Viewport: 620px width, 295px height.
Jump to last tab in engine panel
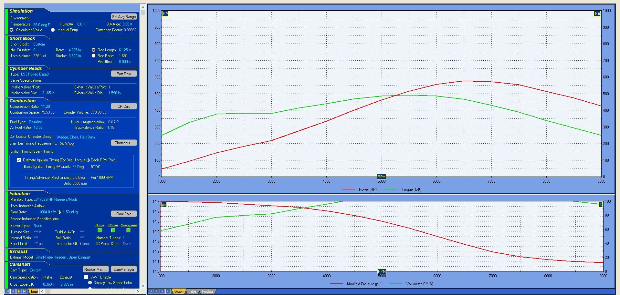[x=25, y=291]
